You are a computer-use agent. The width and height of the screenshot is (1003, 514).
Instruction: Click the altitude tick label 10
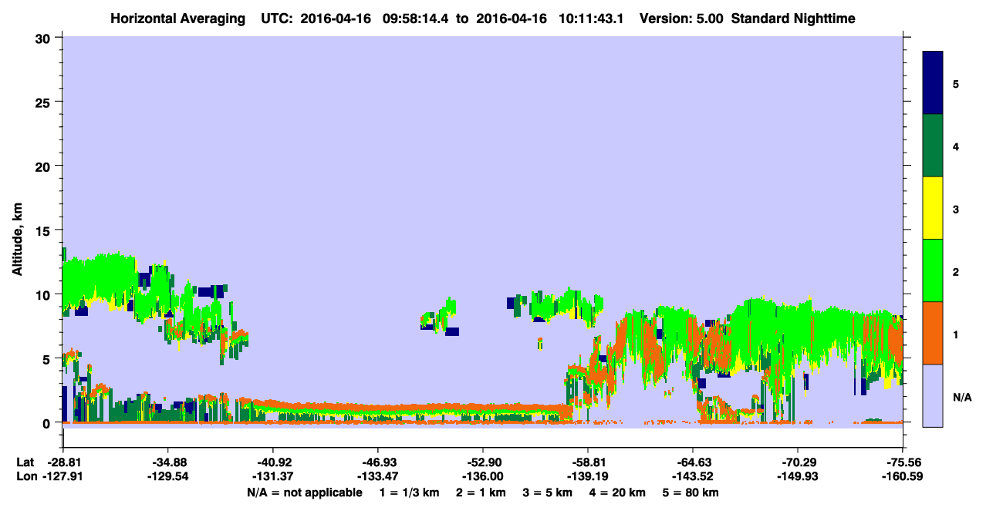45,294
